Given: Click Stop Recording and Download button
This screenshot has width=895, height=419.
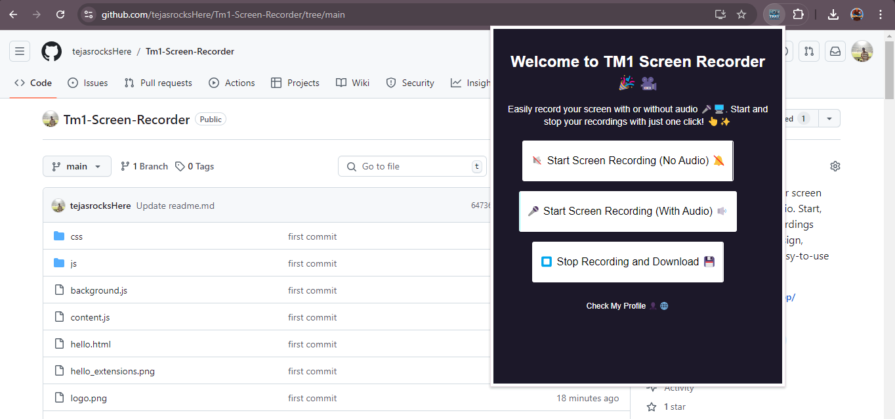Looking at the screenshot, I should [x=628, y=262].
